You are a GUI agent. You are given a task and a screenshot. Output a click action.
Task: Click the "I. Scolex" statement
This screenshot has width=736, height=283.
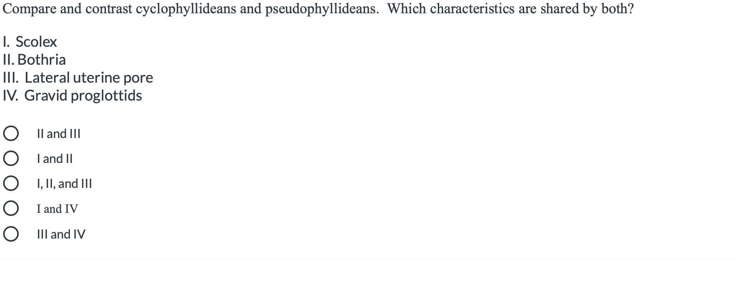pyautogui.click(x=30, y=42)
